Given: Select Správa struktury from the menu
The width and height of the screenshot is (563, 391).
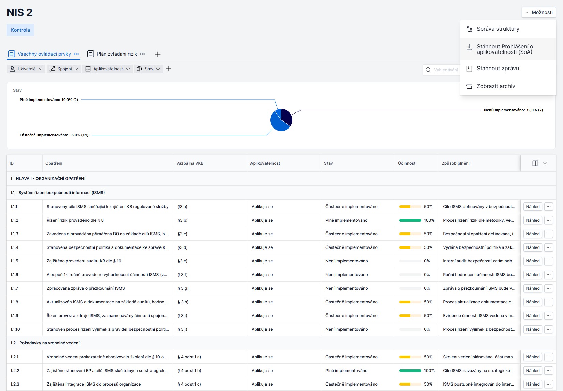Looking at the screenshot, I should (498, 29).
